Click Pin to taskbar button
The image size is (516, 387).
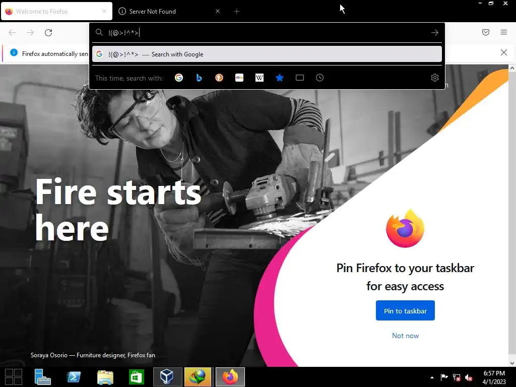[x=405, y=310]
